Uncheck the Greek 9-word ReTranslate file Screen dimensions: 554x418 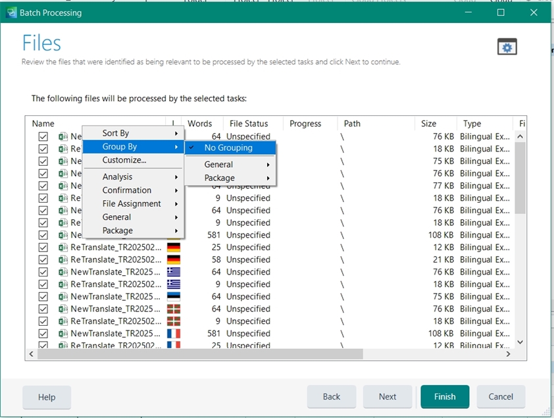(x=43, y=284)
